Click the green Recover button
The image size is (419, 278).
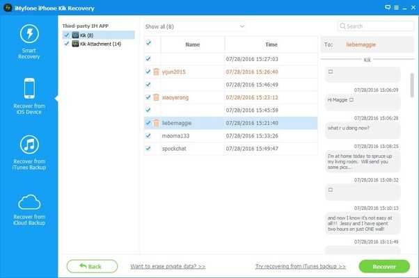(384, 266)
